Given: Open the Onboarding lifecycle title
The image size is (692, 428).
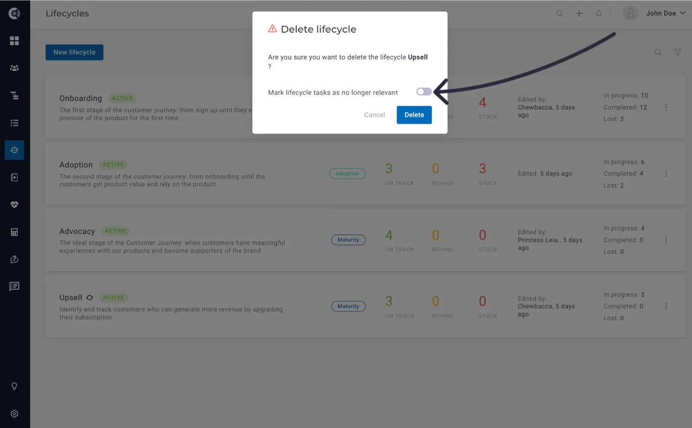Looking at the screenshot, I should click(x=80, y=98).
